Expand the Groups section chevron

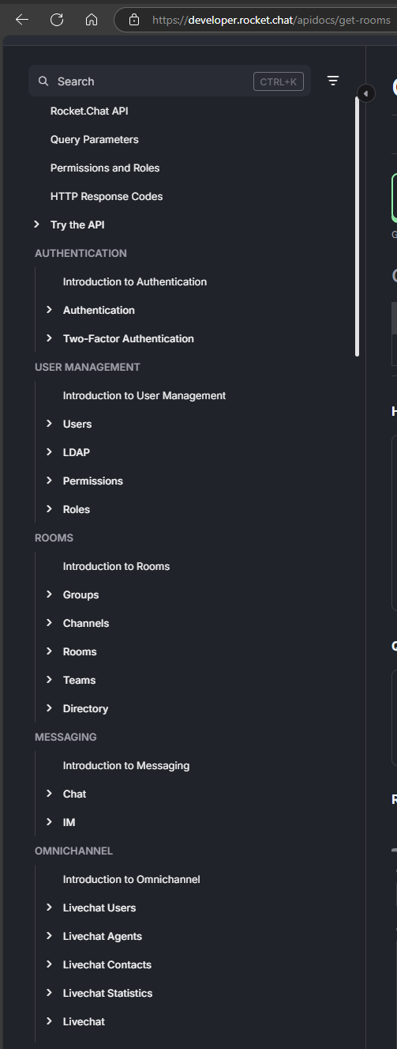point(50,594)
